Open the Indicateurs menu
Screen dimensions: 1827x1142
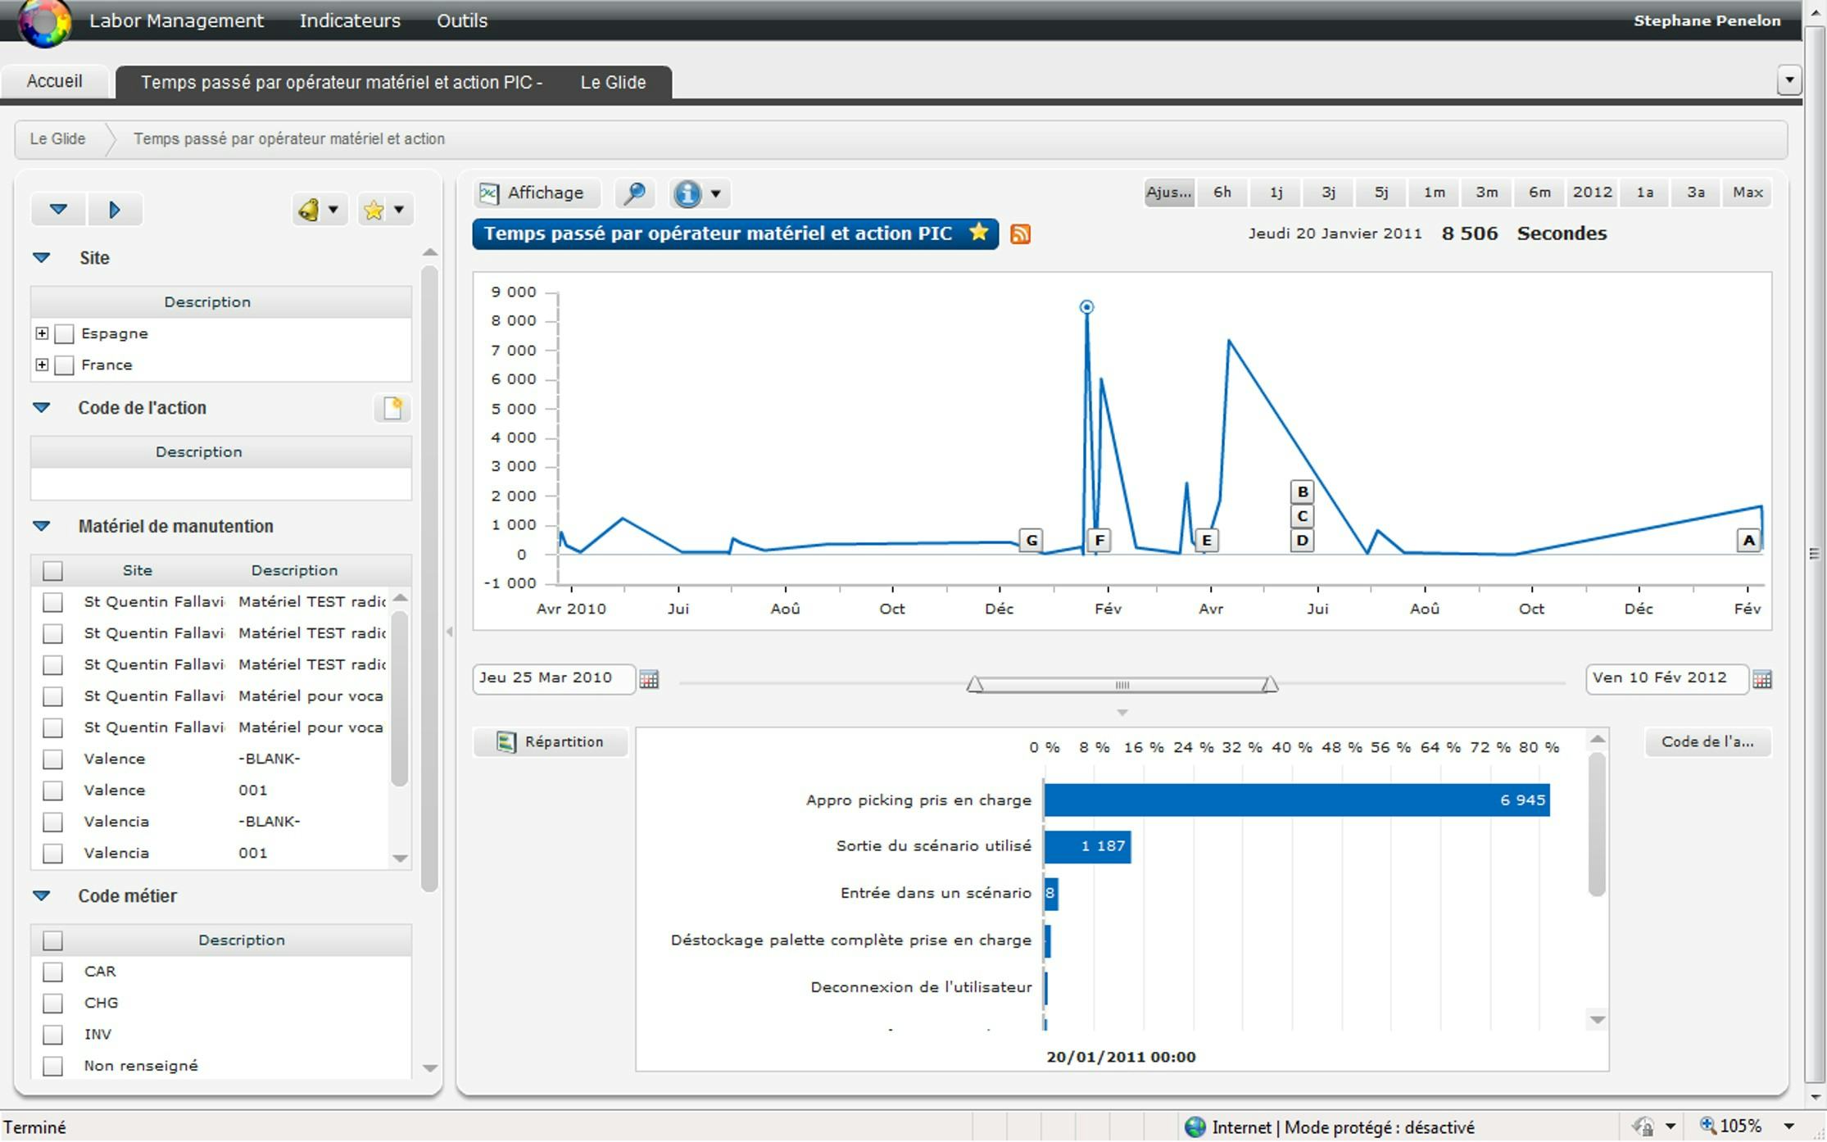point(350,20)
